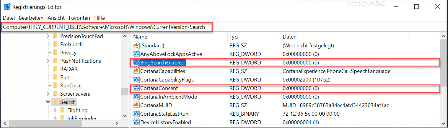Click the DeviceHistoryEnabled value icon
The width and height of the screenshot is (448, 128).
(x=136, y=122)
